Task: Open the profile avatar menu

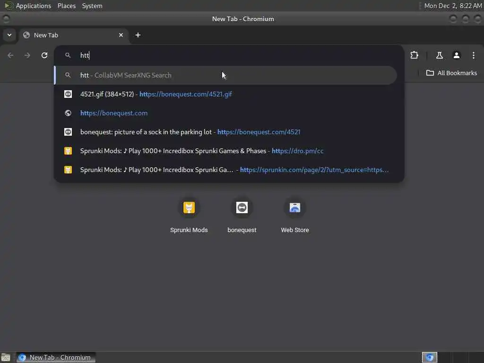Action: 457,55
